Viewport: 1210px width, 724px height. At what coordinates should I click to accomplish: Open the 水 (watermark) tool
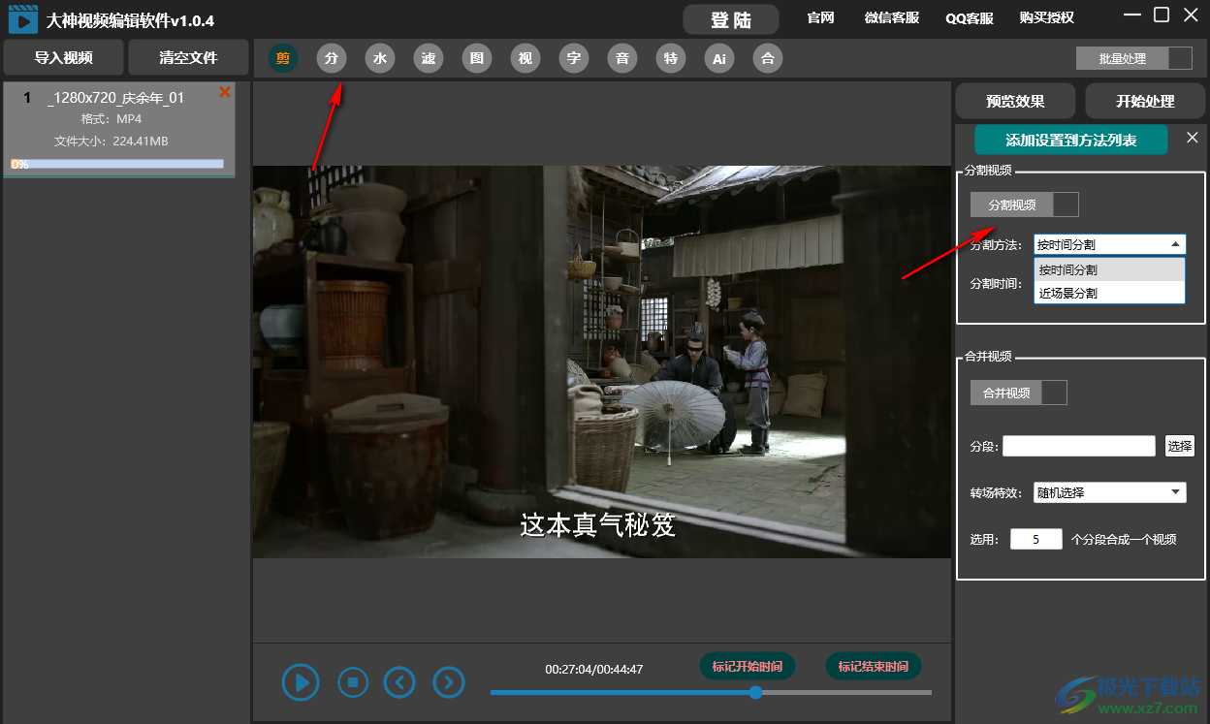point(380,58)
